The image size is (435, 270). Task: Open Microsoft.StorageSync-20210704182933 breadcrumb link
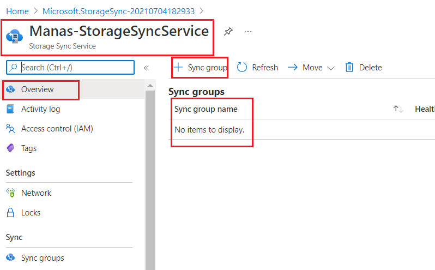[118, 11]
